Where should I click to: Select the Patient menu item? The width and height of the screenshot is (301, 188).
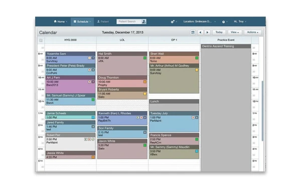pos(103,22)
